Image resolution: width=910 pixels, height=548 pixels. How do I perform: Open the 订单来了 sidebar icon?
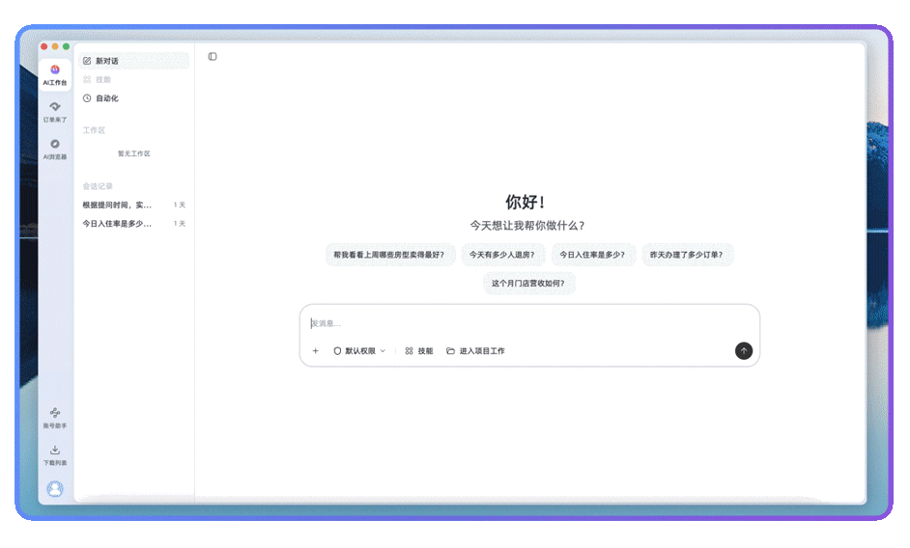(54, 112)
